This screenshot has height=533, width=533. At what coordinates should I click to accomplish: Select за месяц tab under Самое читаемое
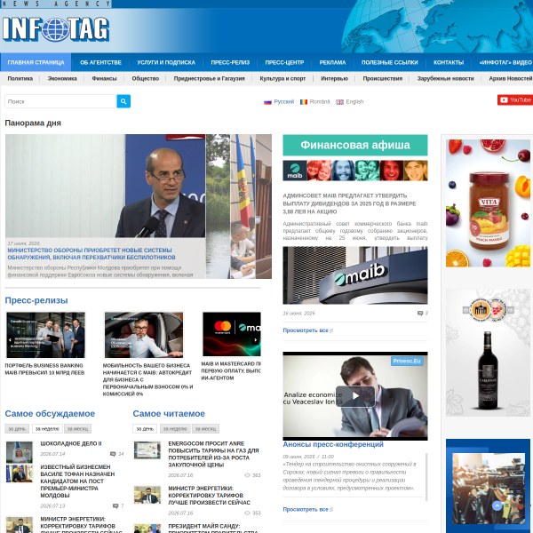206,429
